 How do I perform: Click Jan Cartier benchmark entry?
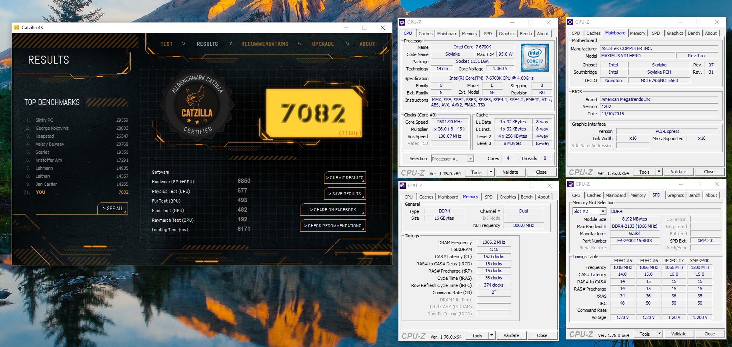[x=77, y=184]
